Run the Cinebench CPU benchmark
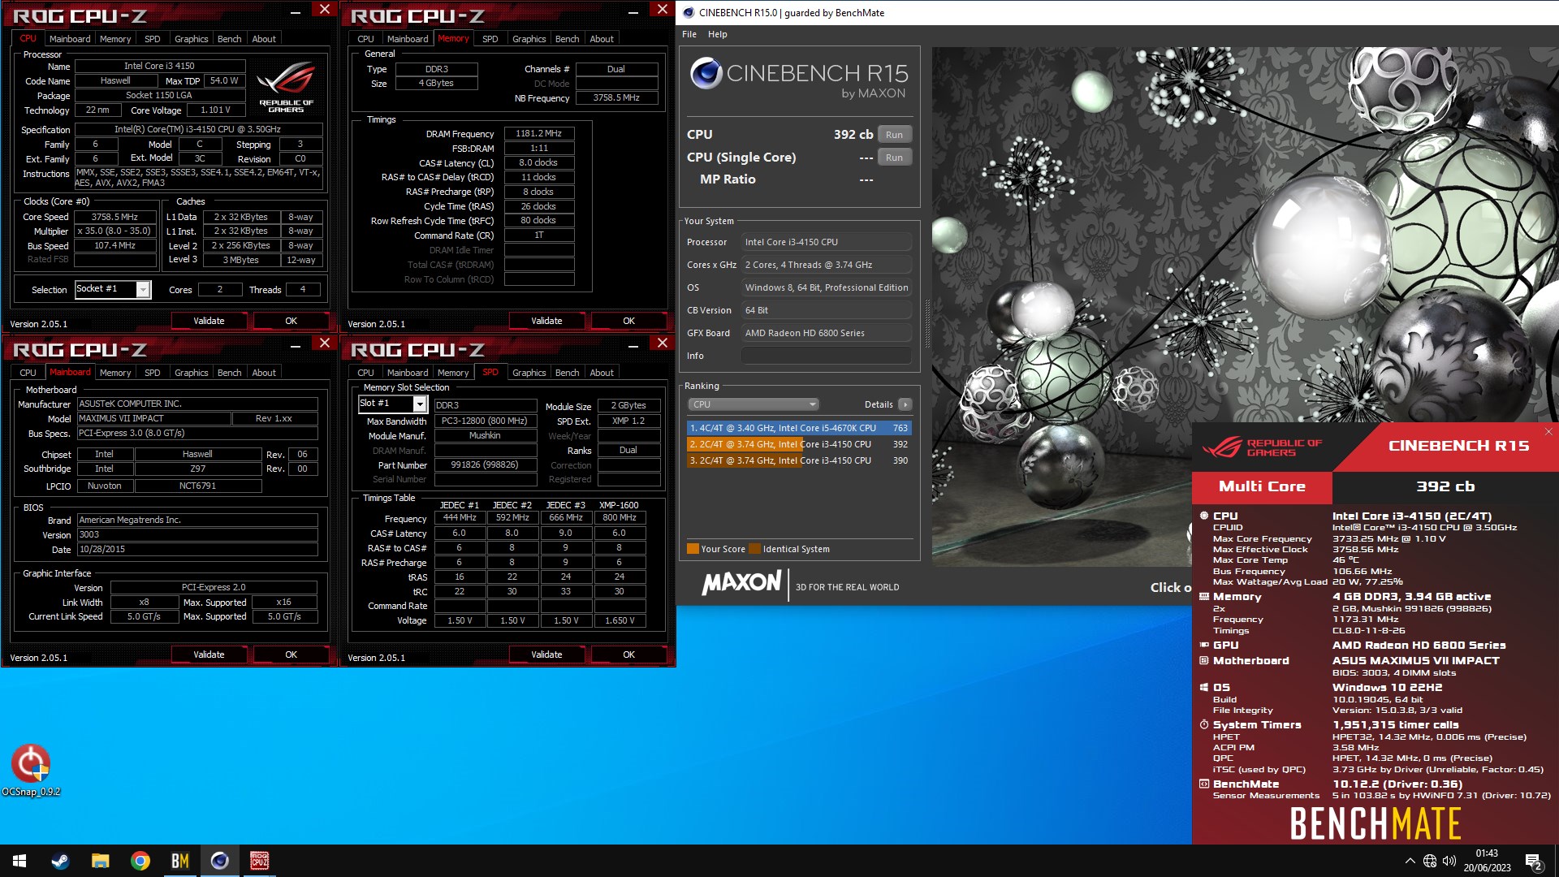The image size is (1559, 877). pos(894,135)
